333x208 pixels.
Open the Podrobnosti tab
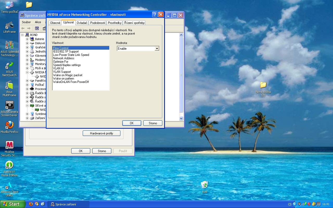[98, 23]
